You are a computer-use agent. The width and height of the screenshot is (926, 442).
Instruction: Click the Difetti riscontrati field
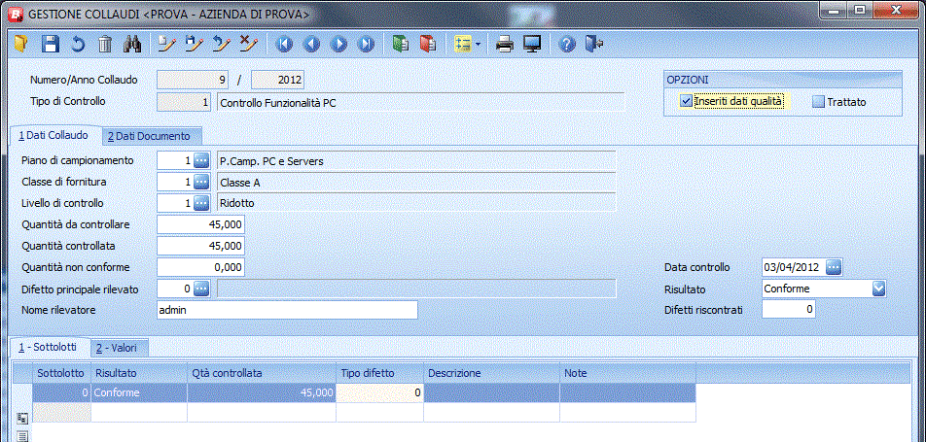(789, 309)
